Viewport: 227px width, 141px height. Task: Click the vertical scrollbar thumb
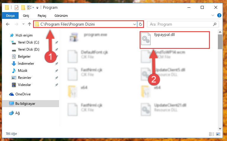click(x=220, y=42)
